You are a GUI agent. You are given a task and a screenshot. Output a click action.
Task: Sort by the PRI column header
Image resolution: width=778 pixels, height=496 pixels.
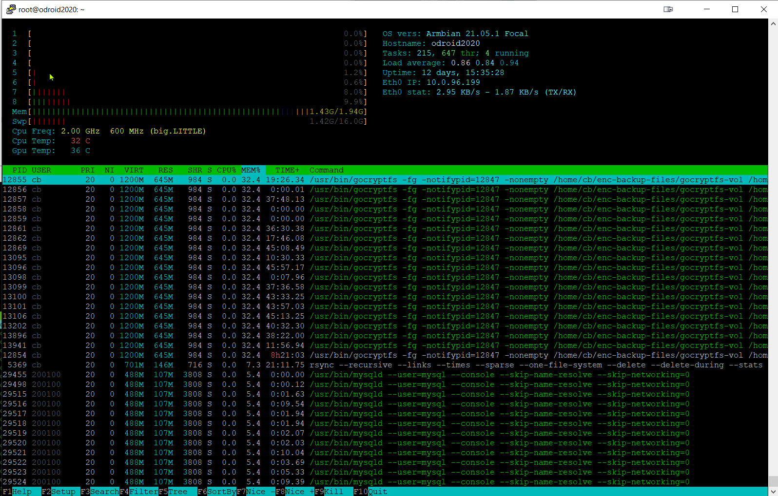pyautogui.click(x=88, y=170)
